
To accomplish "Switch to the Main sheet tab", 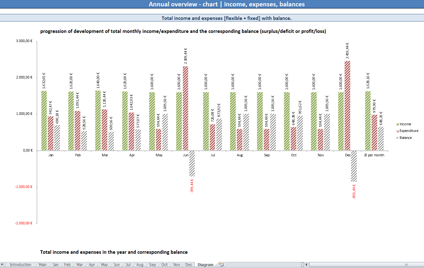I will (x=42, y=265).
